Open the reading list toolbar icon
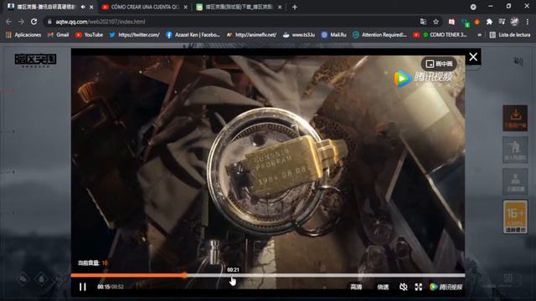The image size is (536, 301). (502, 22)
